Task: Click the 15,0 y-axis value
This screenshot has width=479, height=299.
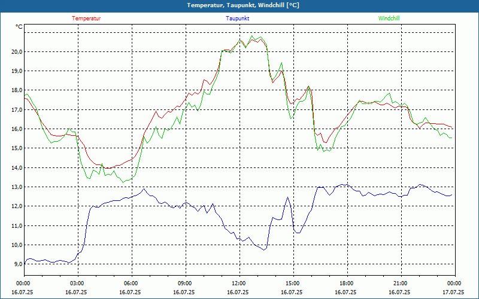Action: (17, 148)
